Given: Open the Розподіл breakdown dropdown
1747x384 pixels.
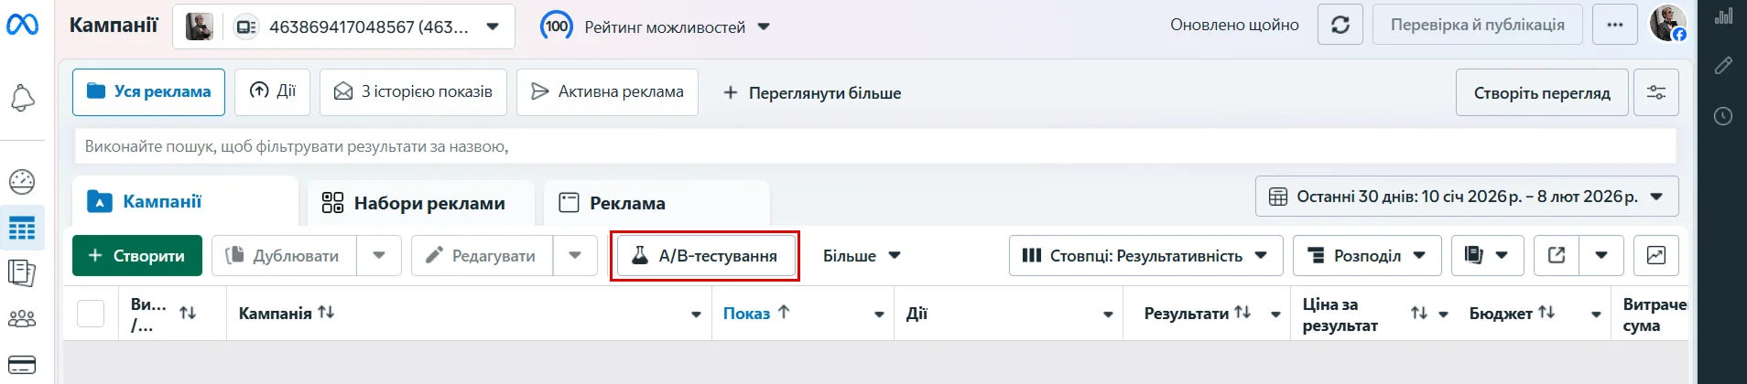Looking at the screenshot, I should point(1367,255).
